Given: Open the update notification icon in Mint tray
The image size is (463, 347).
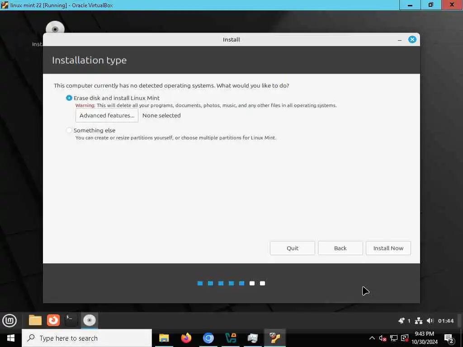Looking at the screenshot, I should (402, 321).
